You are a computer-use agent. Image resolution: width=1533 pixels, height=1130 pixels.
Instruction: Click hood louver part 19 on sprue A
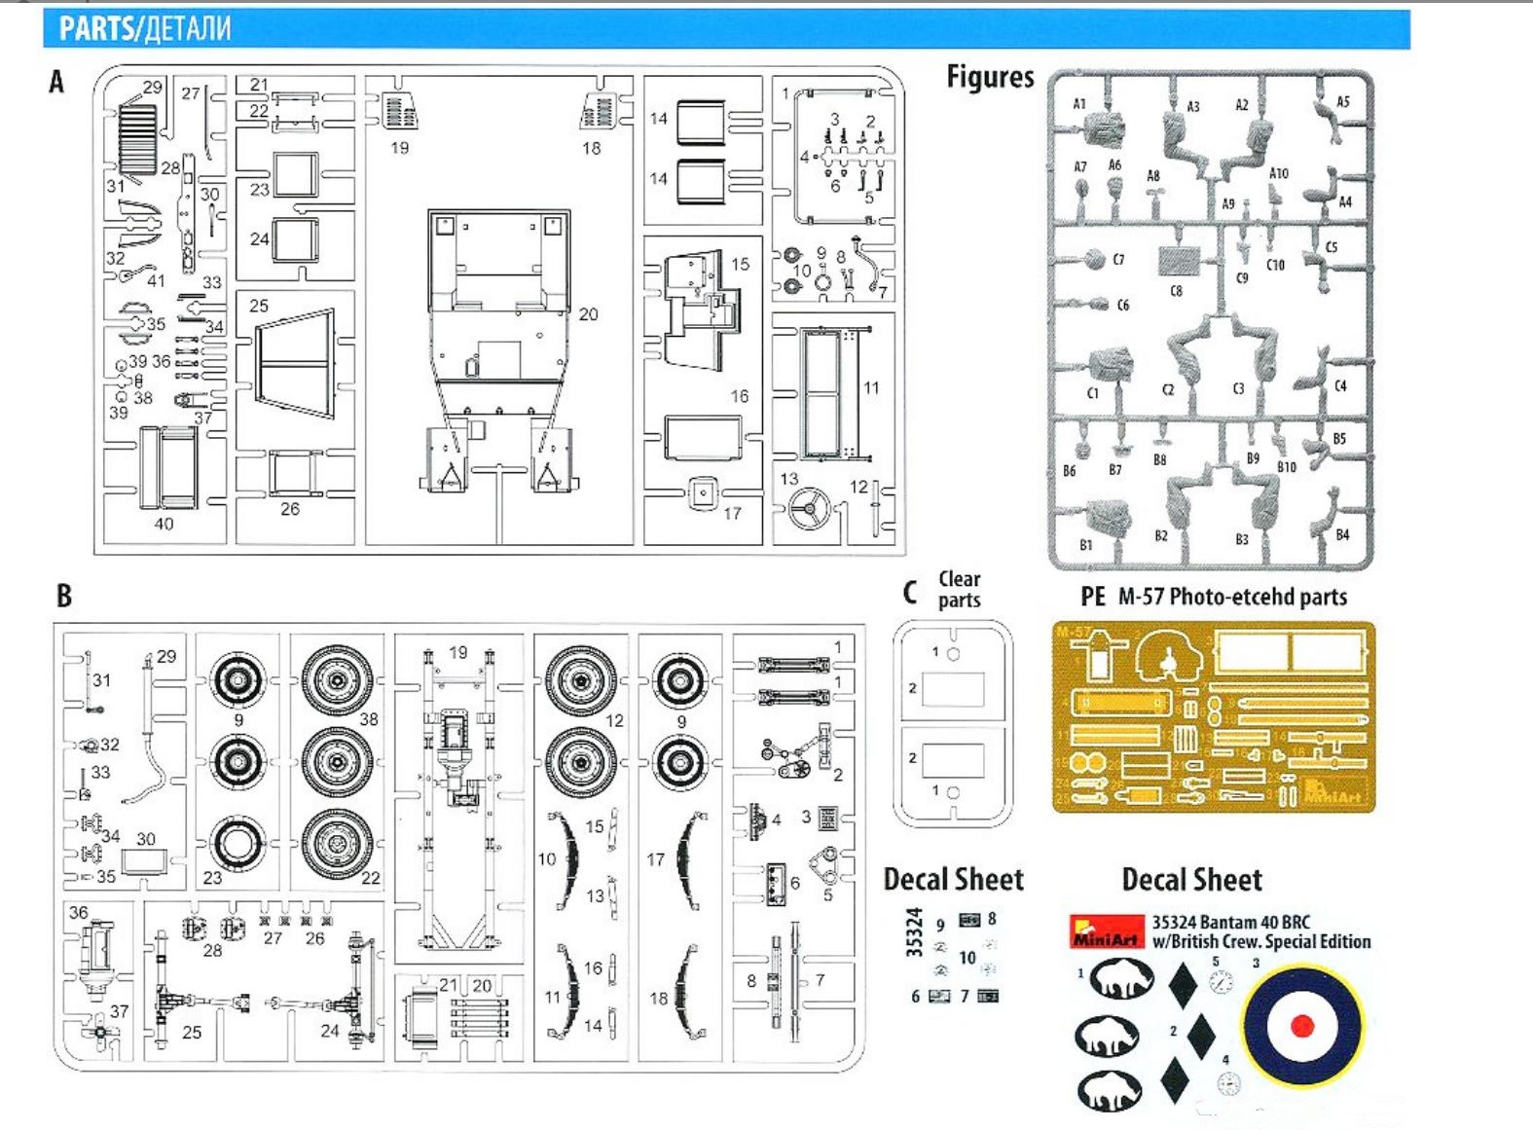(x=400, y=112)
